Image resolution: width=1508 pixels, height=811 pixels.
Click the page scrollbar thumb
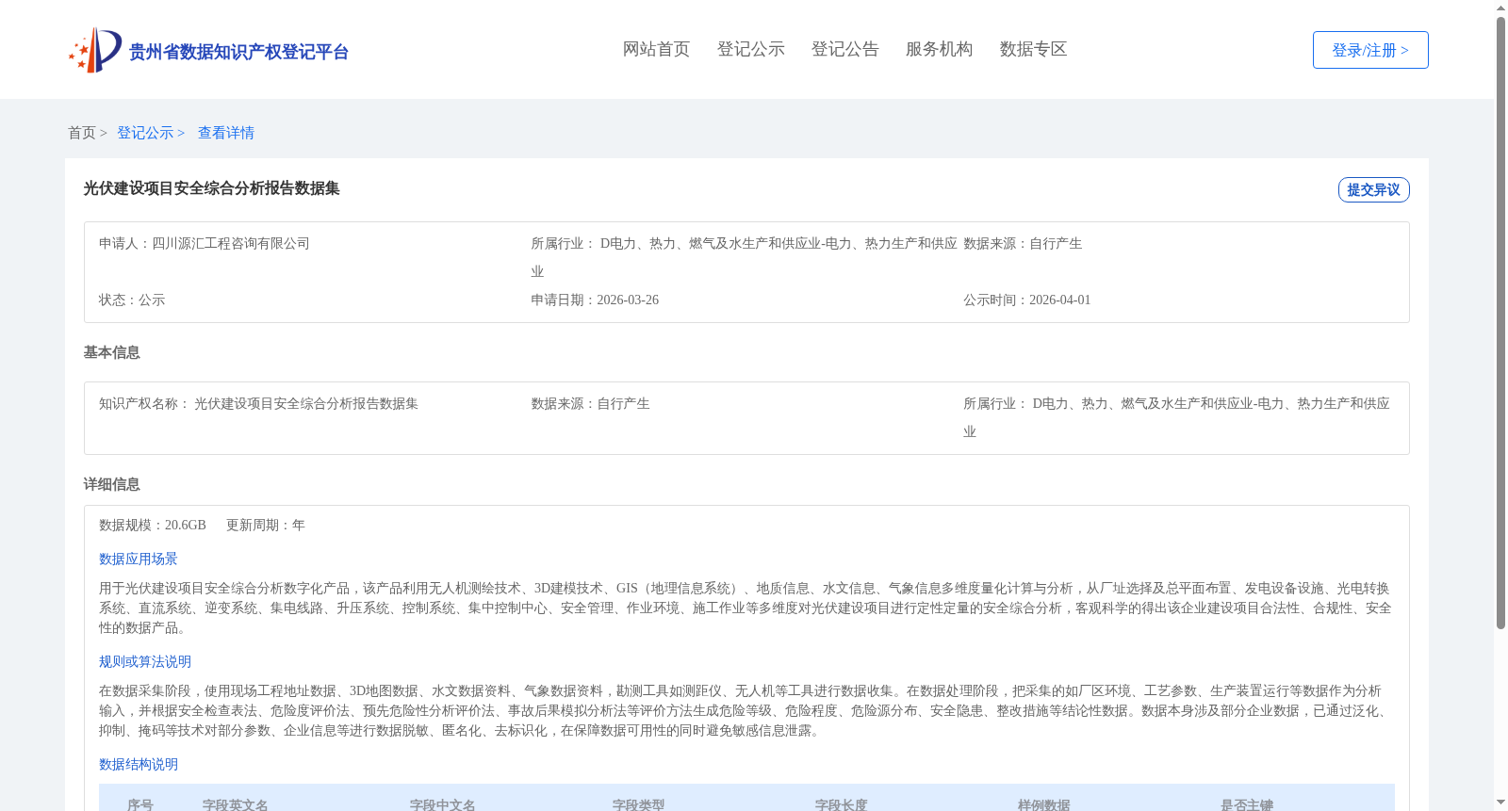(1500, 323)
